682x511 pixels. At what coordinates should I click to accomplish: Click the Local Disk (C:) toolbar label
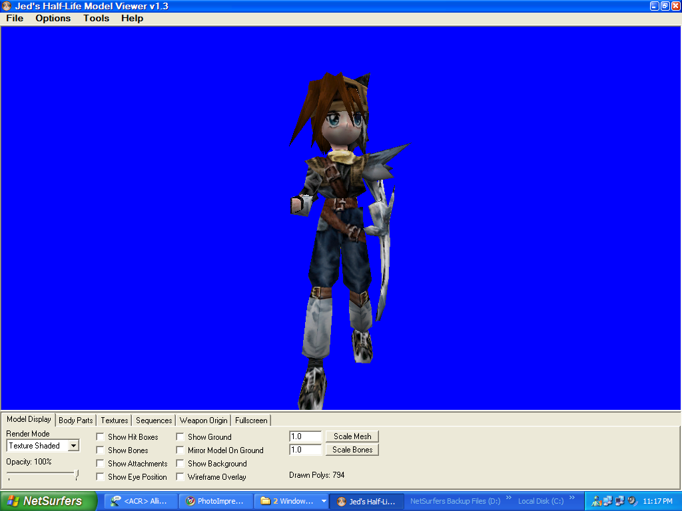pyautogui.click(x=541, y=501)
